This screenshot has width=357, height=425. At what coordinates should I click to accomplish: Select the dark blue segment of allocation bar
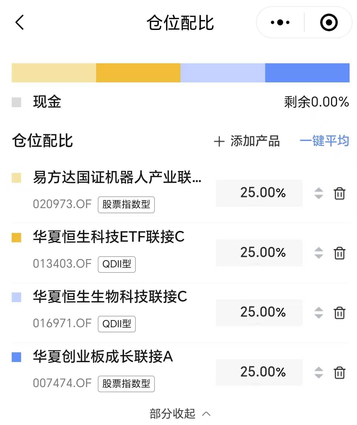tap(307, 73)
